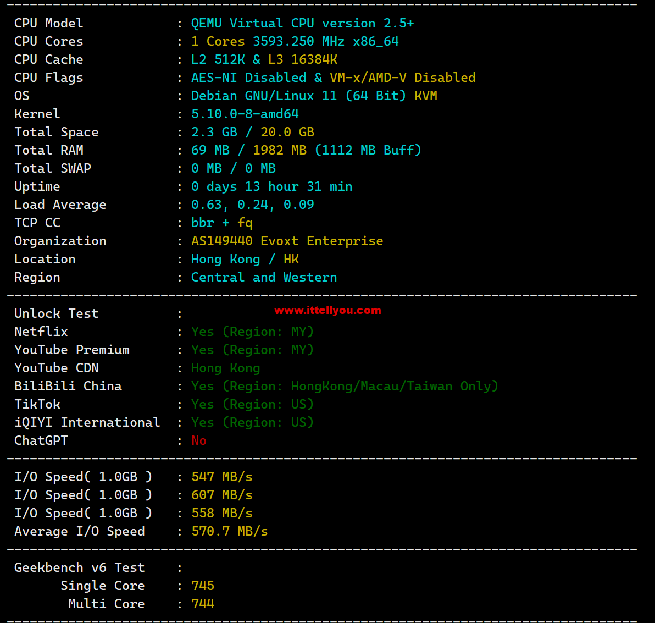Viewport: 655px width, 623px height.
Task: Select the YouTube CDN Hong Kong result
Action: [x=226, y=368]
